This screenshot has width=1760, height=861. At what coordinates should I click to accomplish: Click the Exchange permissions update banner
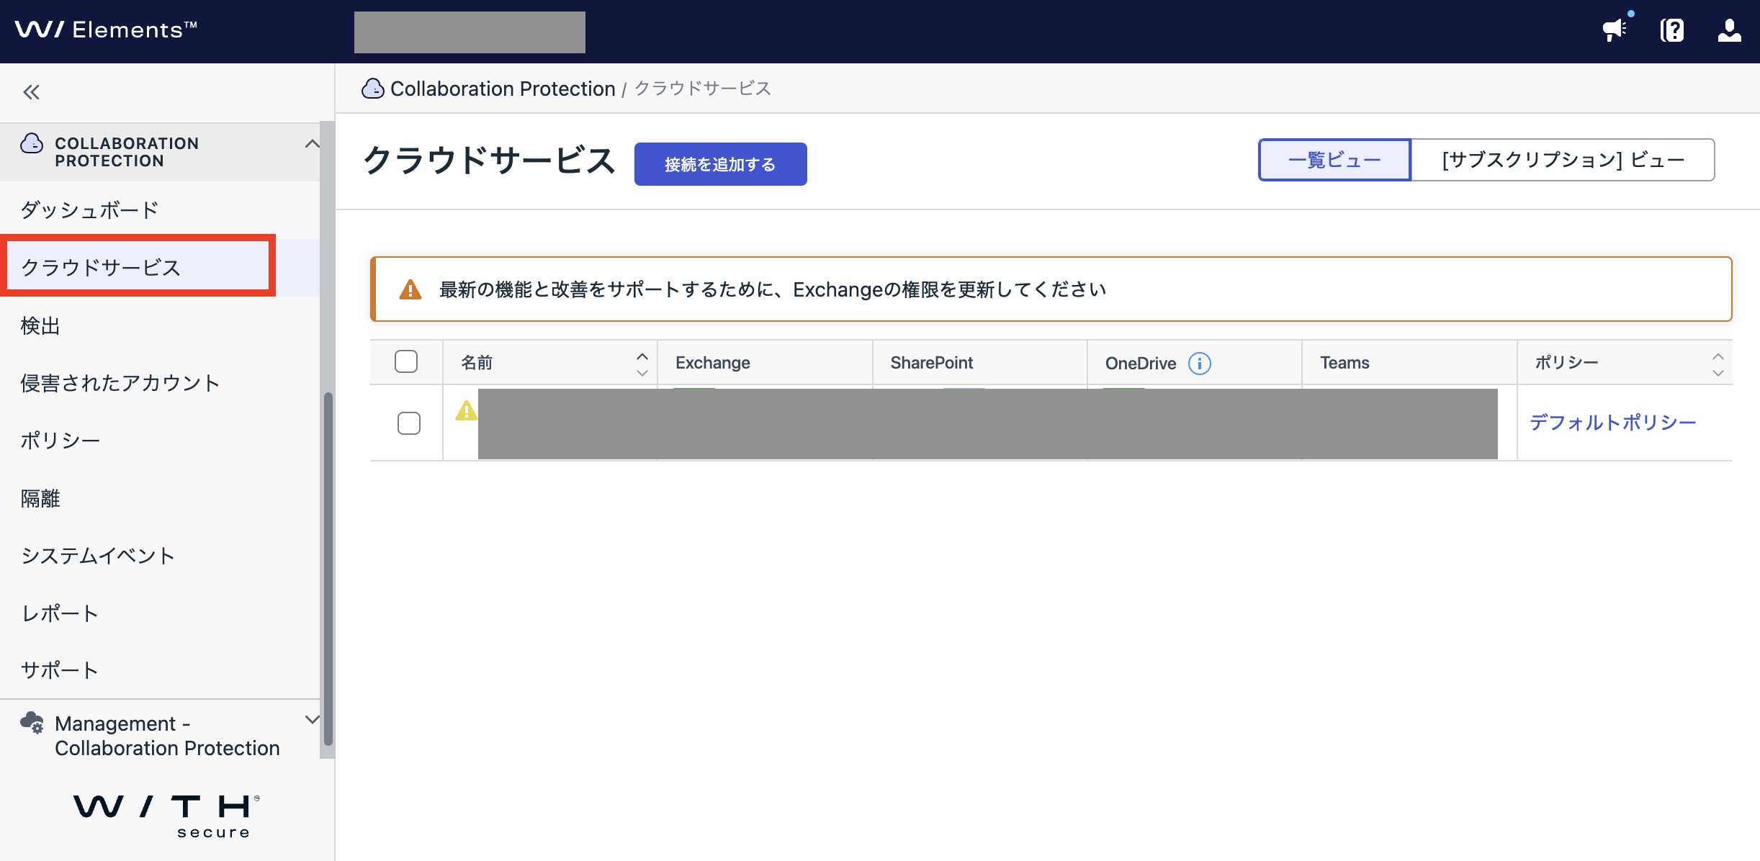(x=1051, y=289)
